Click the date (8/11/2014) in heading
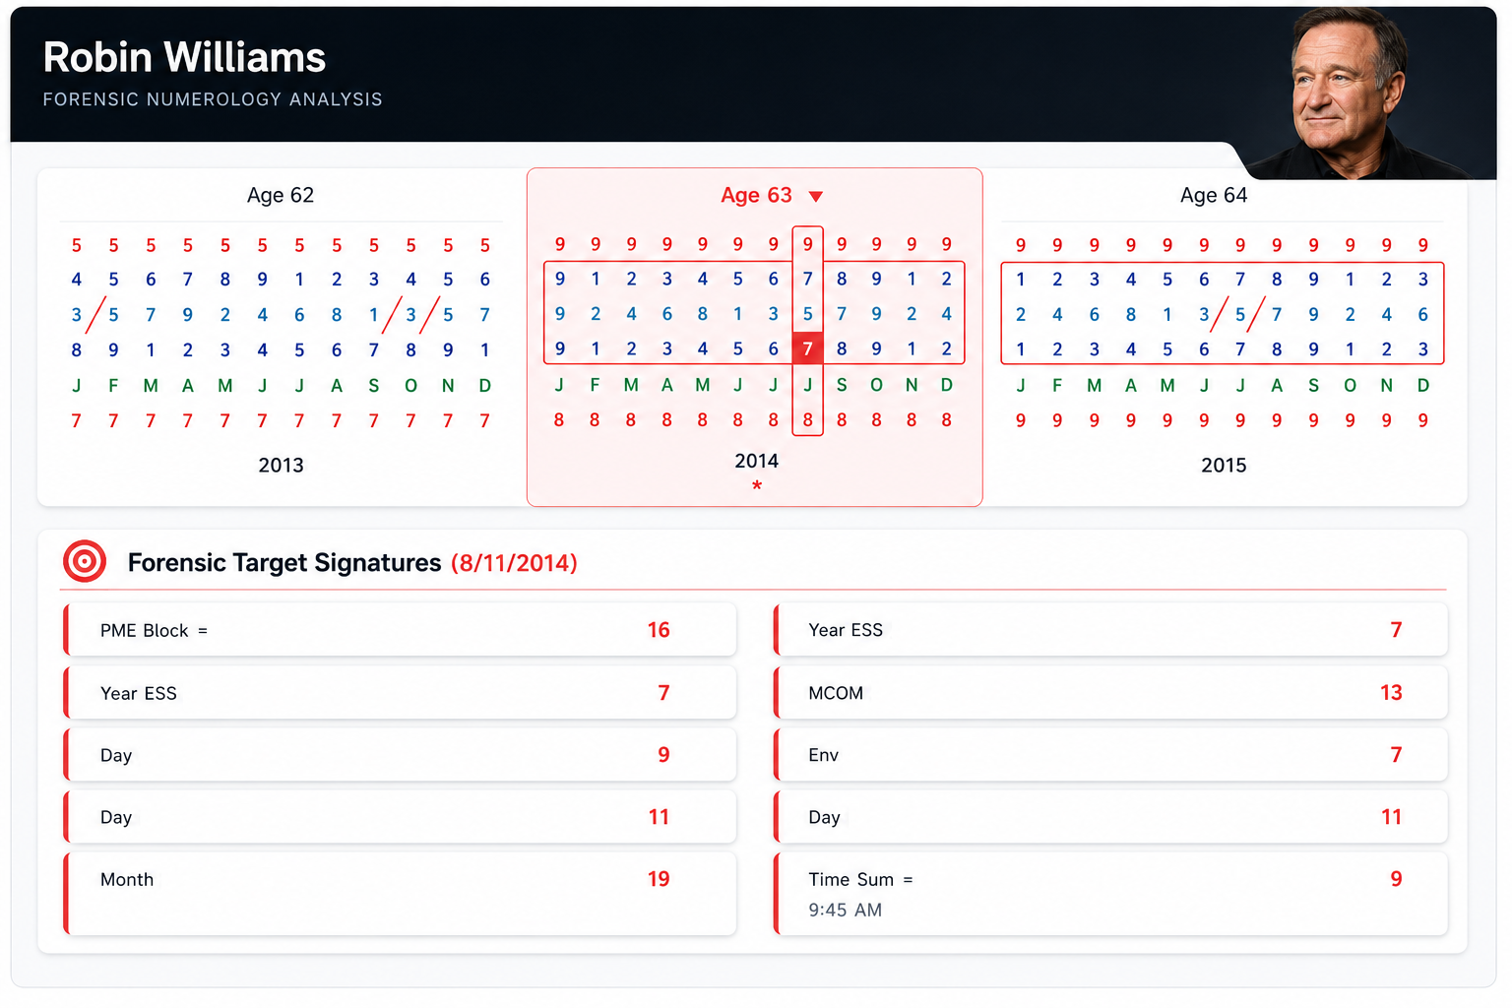Screen dimensions: 1512x1008 tap(514, 563)
